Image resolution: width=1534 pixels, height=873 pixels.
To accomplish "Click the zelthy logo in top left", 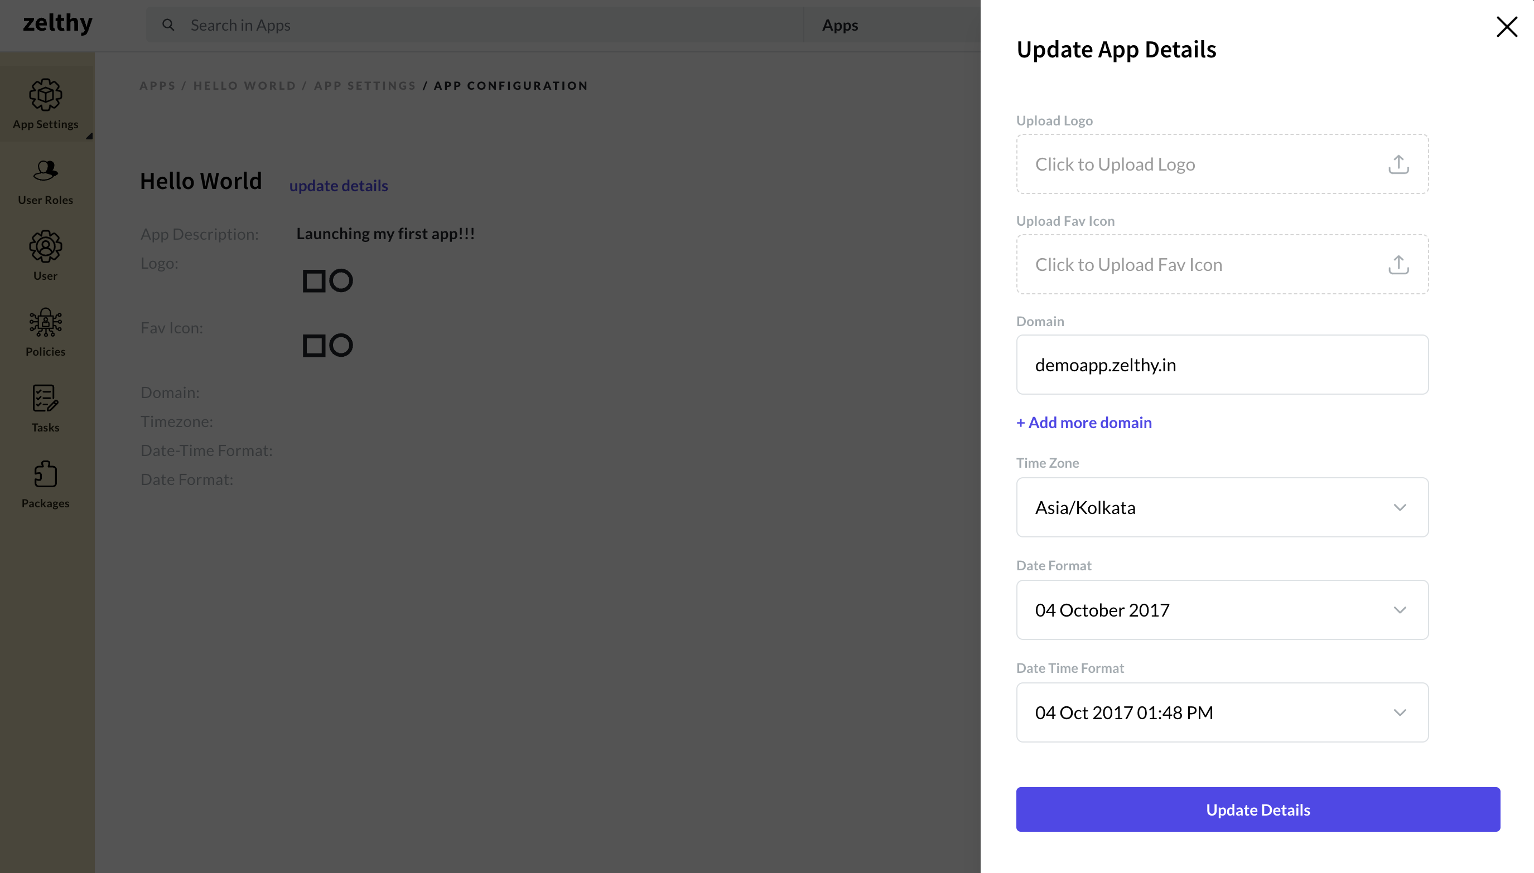I will pos(56,24).
